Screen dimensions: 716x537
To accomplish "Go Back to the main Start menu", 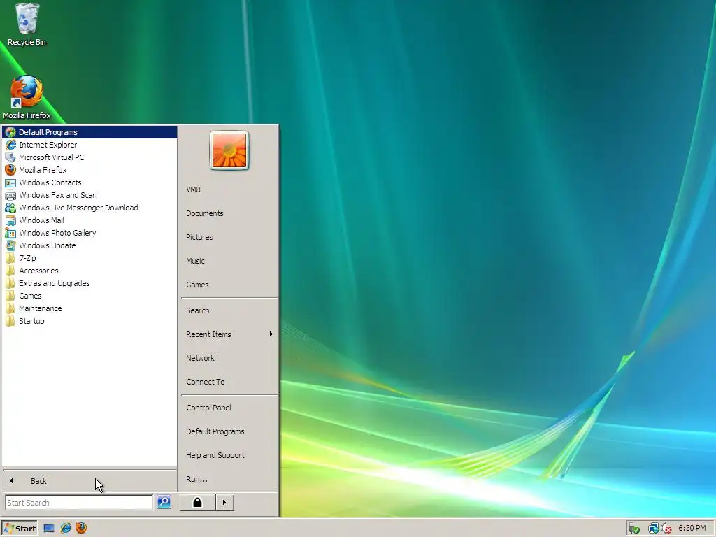I will coord(89,481).
